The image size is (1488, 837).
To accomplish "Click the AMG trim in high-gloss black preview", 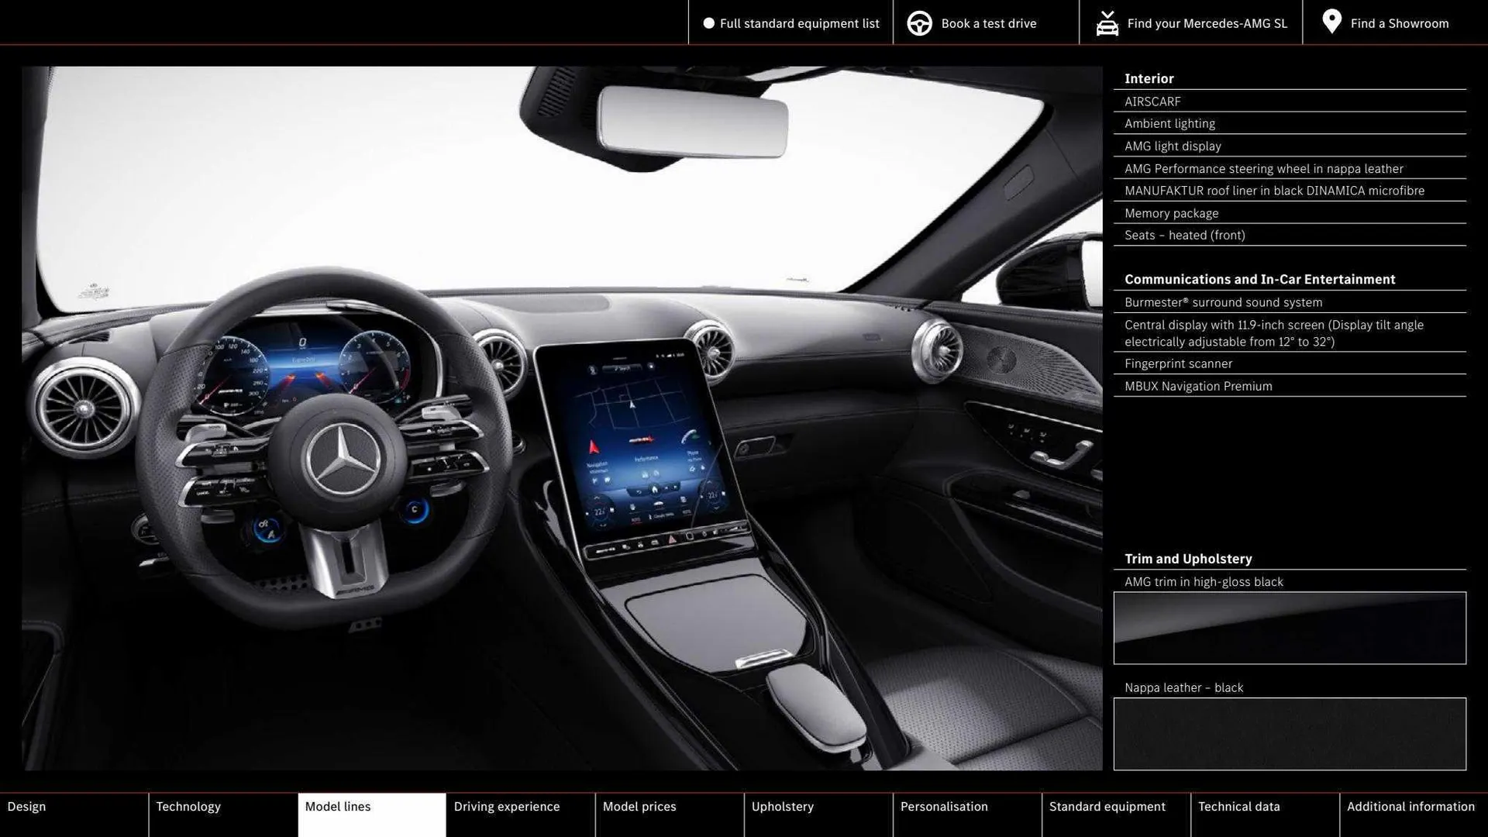I will click(x=1289, y=628).
